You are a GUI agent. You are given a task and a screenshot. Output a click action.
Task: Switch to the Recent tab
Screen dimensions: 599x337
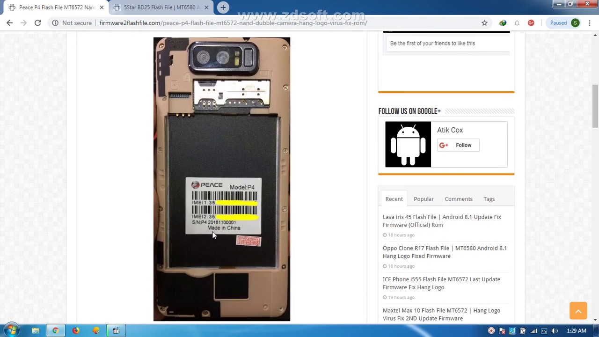click(x=394, y=199)
